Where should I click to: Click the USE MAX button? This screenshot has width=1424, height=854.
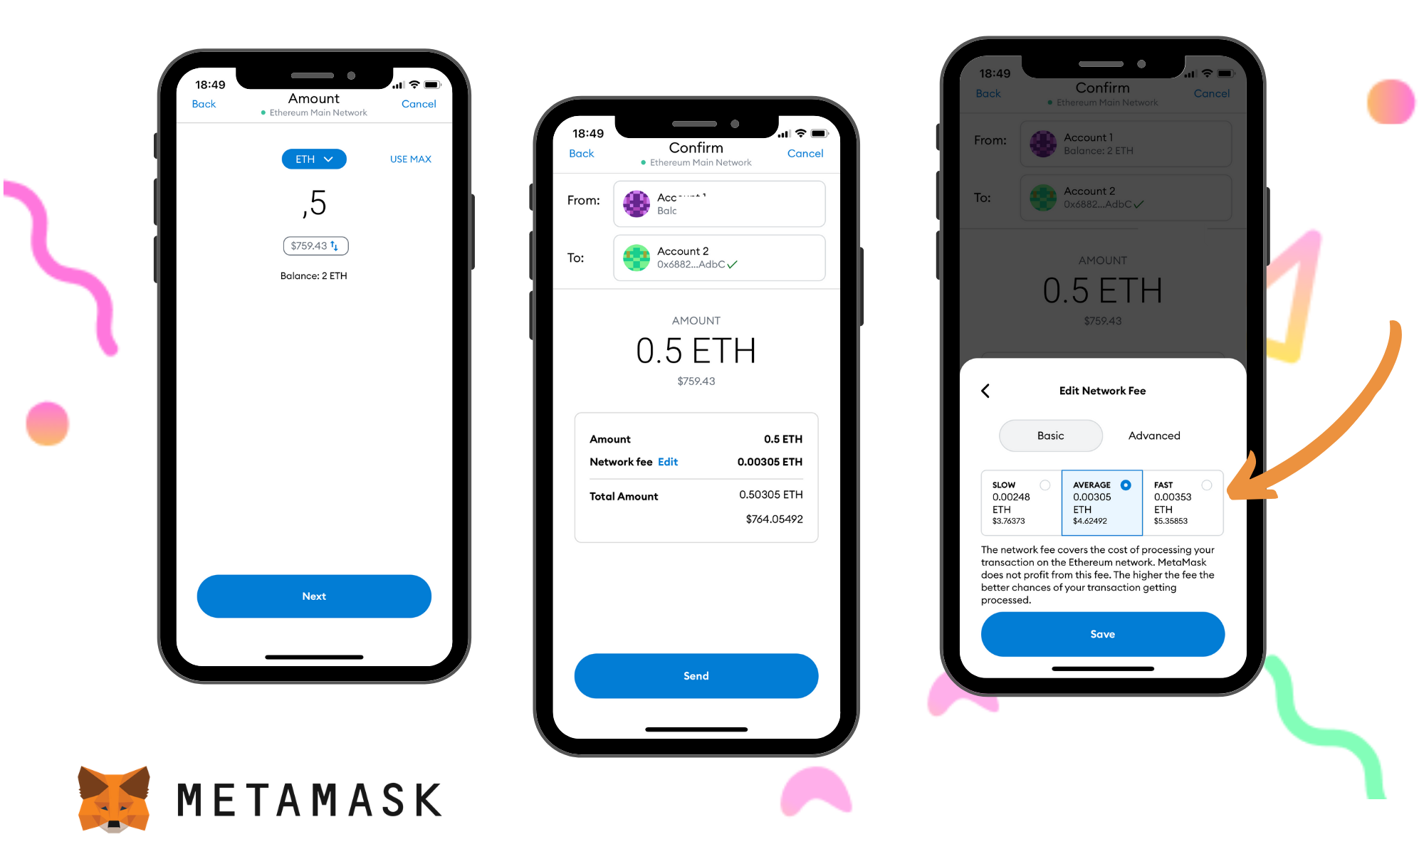pos(411,159)
